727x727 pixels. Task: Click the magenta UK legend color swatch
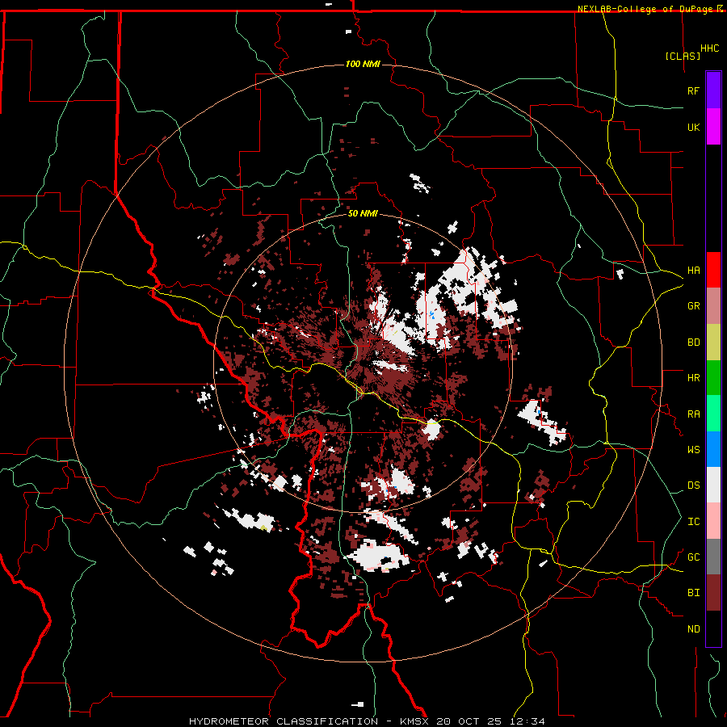(x=713, y=127)
